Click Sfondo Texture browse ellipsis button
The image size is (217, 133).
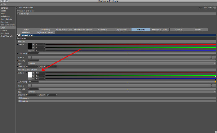point(214,57)
